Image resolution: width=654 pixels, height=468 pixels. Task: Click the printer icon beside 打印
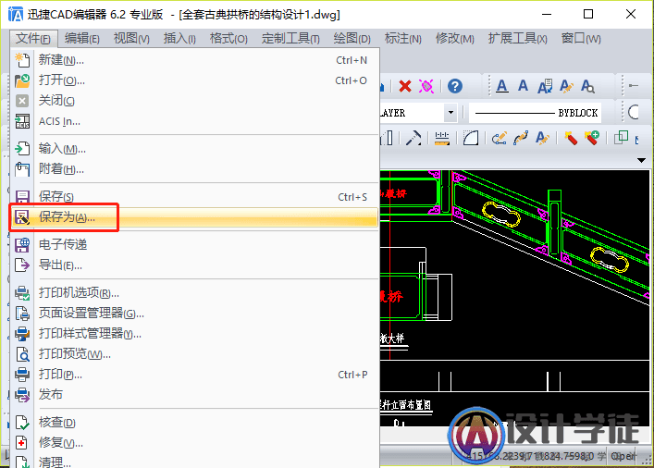(x=22, y=375)
